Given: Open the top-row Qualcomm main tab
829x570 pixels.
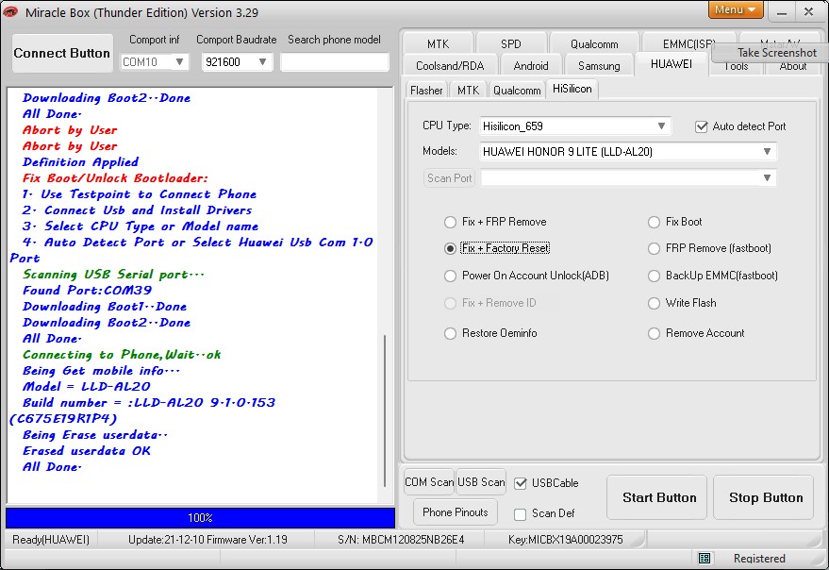Looking at the screenshot, I should [594, 44].
